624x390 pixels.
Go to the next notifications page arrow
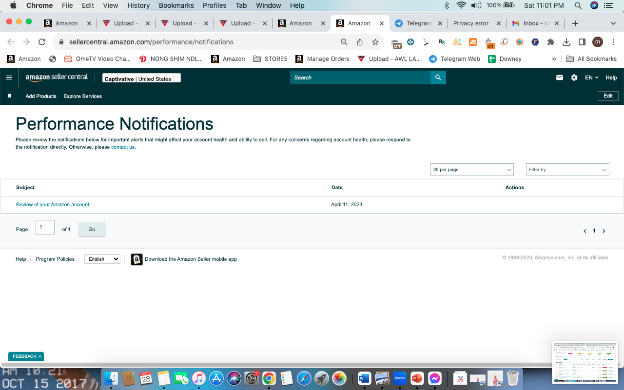point(604,231)
